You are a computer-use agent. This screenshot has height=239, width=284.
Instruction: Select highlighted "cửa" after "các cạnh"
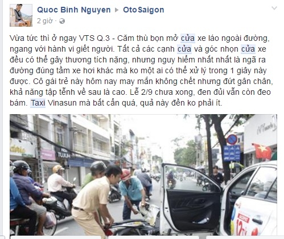tap(184, 49)
